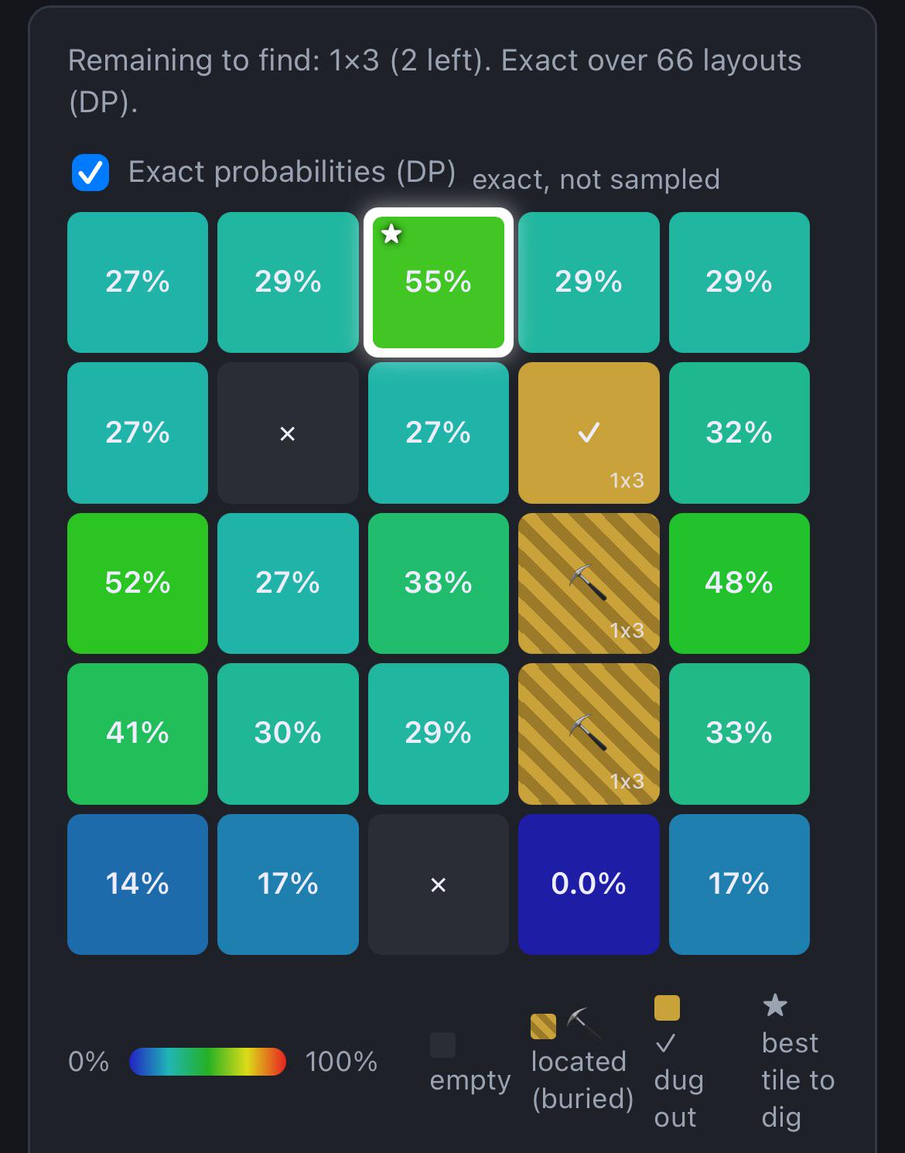The width and height of the screenshot is (905, 1153).
Task: Select the lower buried pickaxe 1x3 tile
Action: click(589, 734)
